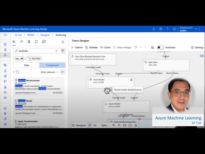Image resolution: width=205 pixels, height=154 pixels.
Task: Open Notebooks in the left sidebar
Action: (x=5, y=44)
